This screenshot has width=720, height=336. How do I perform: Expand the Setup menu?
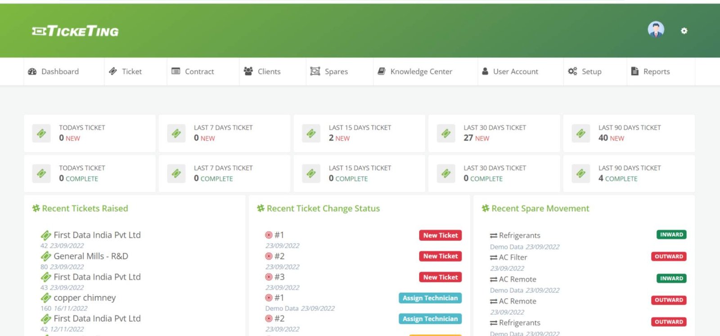[x=585, y=72]
